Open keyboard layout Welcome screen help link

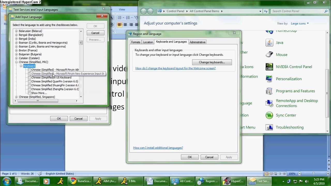click(175, 68)
